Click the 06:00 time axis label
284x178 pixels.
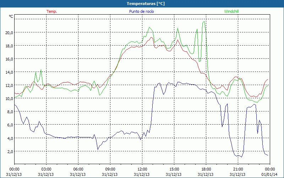point(78,169)
